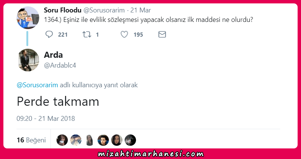Click the 21 Mar date link
Viewport: 301px width, 159px height.
141,10
